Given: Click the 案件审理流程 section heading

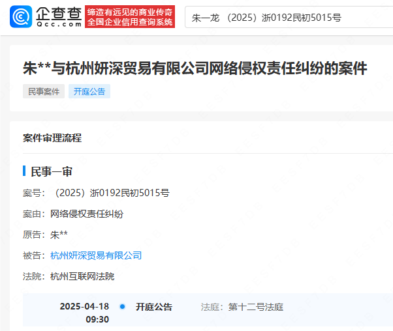Looking at the screenshot, I should tap(52, 138).
